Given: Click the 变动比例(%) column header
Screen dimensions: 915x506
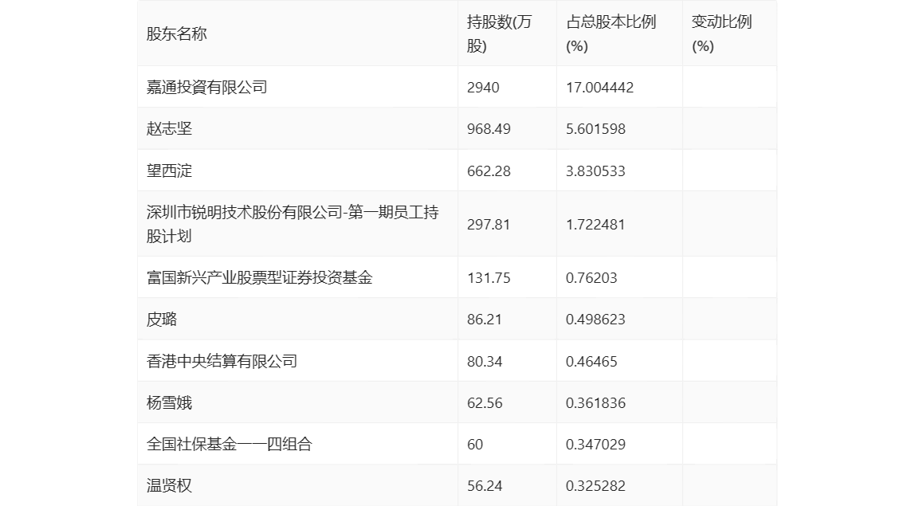Looking at the screenshot, I should pos(721,33).
